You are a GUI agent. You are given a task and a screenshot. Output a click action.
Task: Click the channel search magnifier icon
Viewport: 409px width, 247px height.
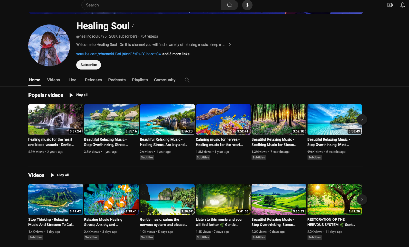(x=187, y=80)
